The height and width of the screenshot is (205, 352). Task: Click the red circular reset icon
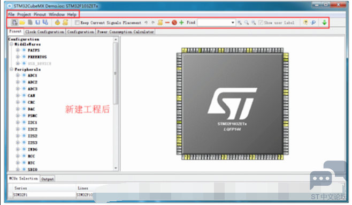click(174, 22)
